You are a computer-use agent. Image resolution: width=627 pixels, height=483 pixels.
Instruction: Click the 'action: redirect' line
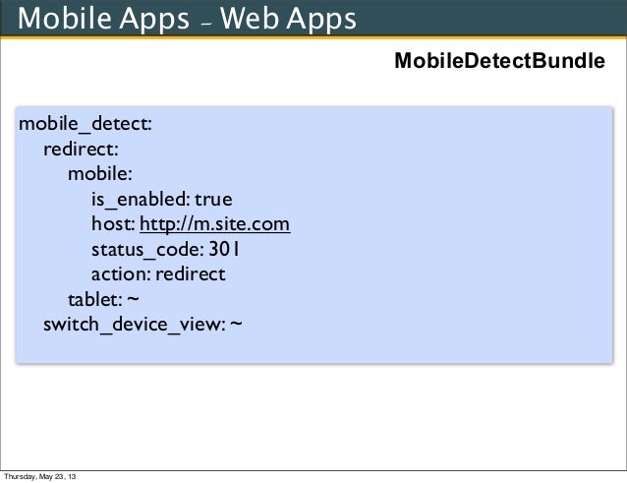pyautogui.click(x=158, y=274)
